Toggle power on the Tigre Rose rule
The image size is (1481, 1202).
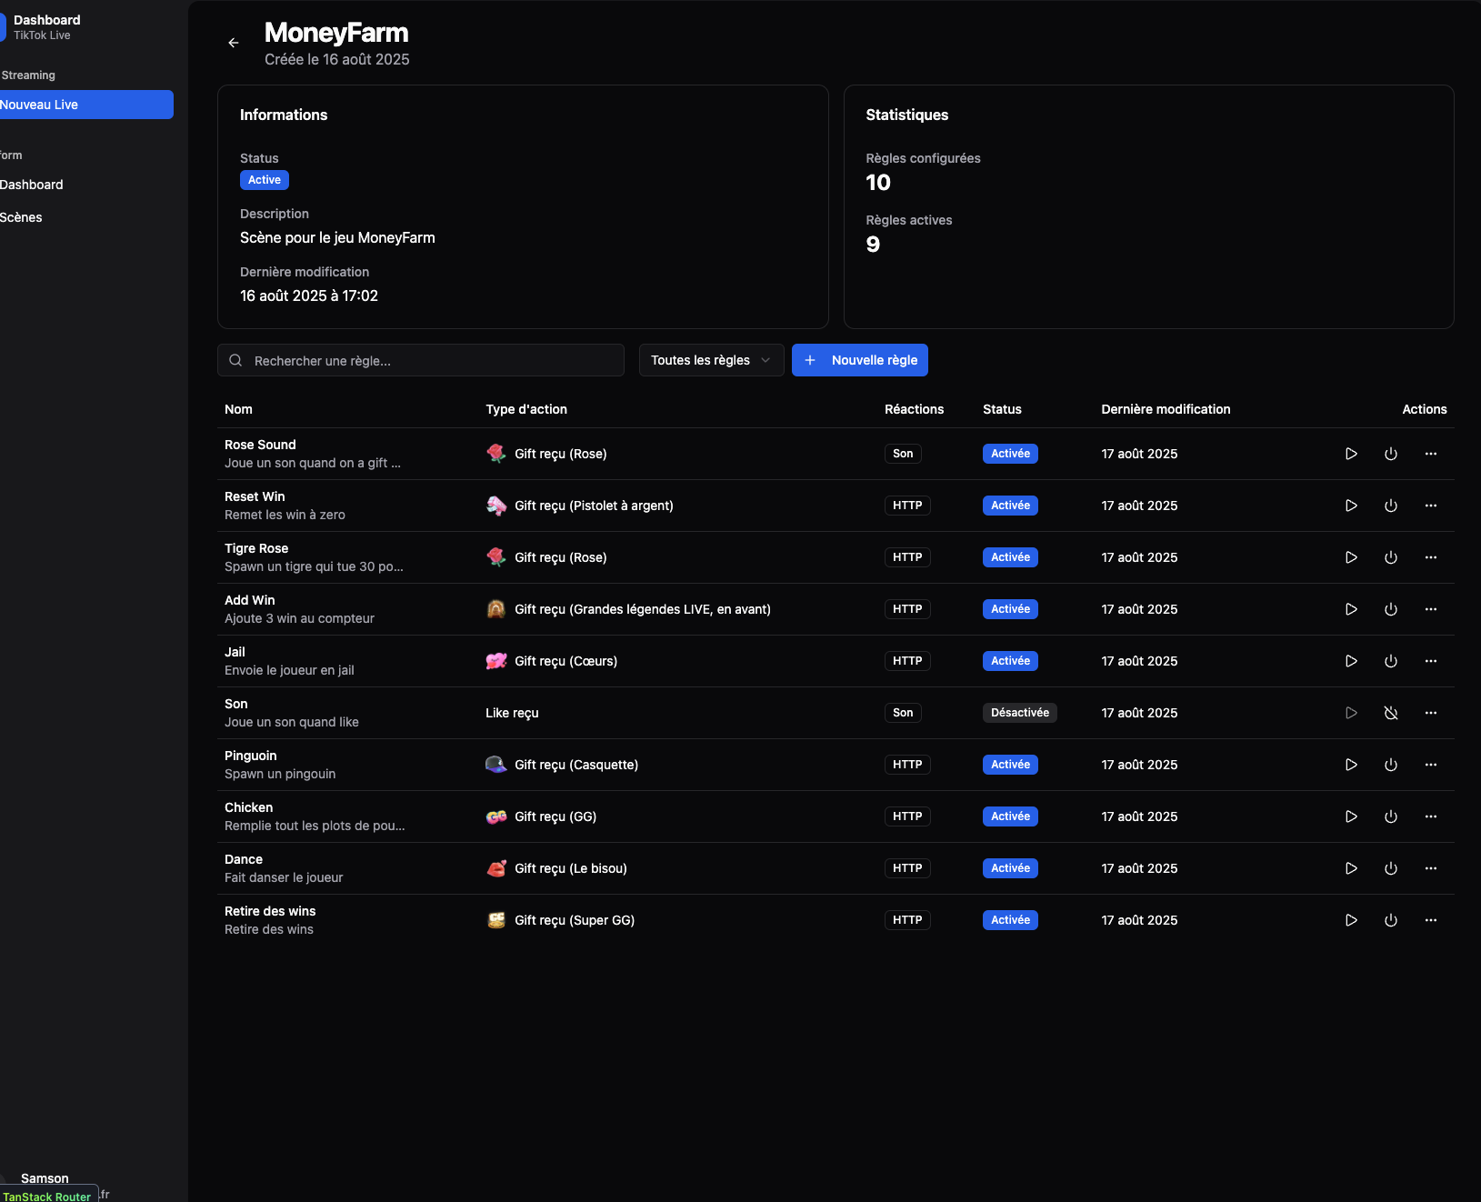(1391, 557)
